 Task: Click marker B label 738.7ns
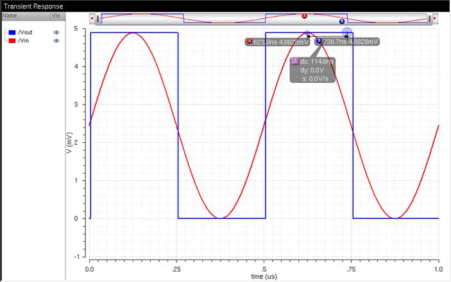click(x=347, y=42)
